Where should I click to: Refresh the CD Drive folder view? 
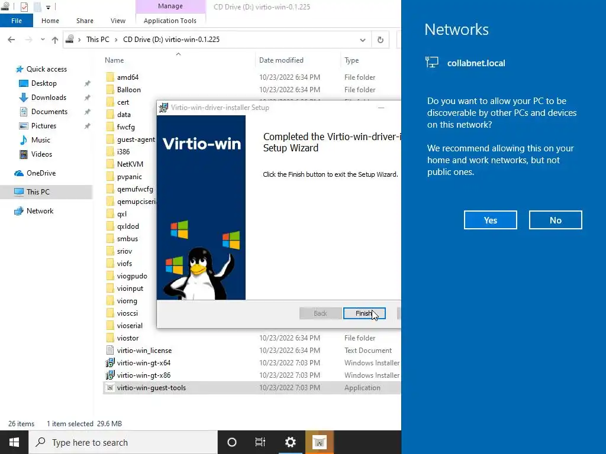click(381, 40)
